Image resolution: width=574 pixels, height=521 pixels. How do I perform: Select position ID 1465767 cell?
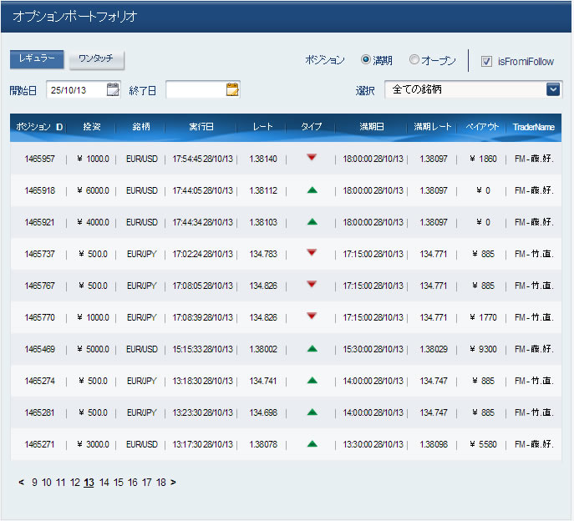(39, 286)
